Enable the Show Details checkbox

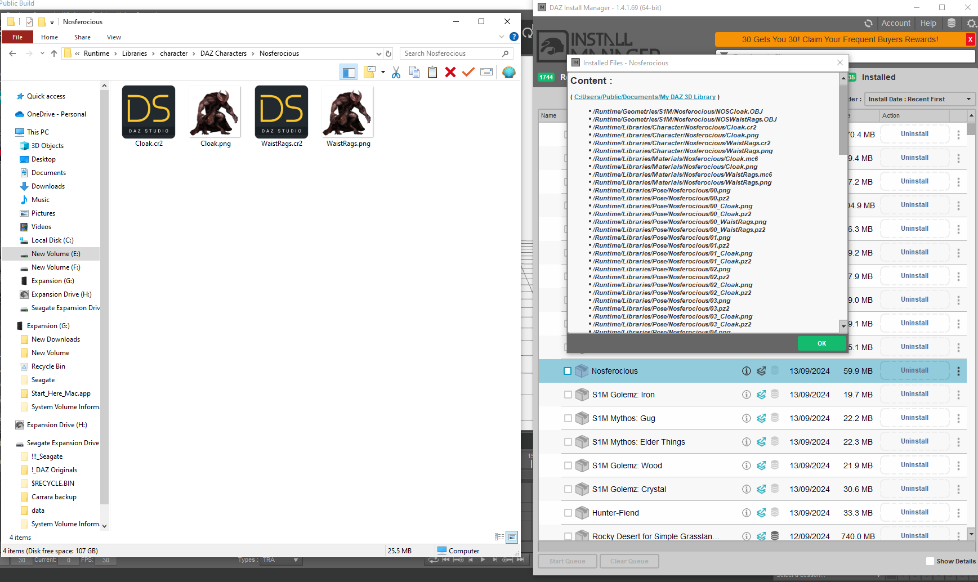tap(930, 561)
